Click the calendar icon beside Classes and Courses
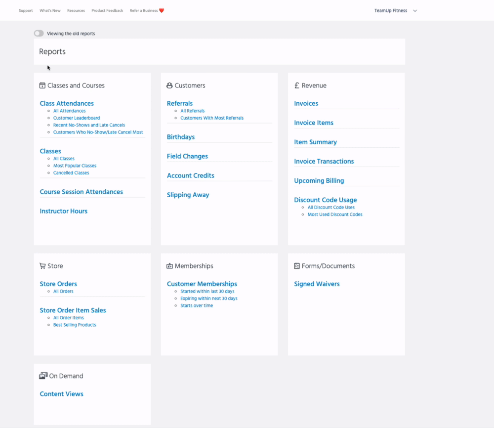 coord(42,86)
